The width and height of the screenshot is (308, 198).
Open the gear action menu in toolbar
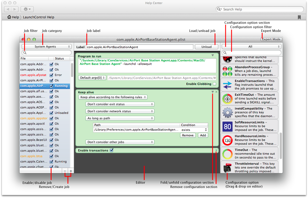(x=27, y=9)
